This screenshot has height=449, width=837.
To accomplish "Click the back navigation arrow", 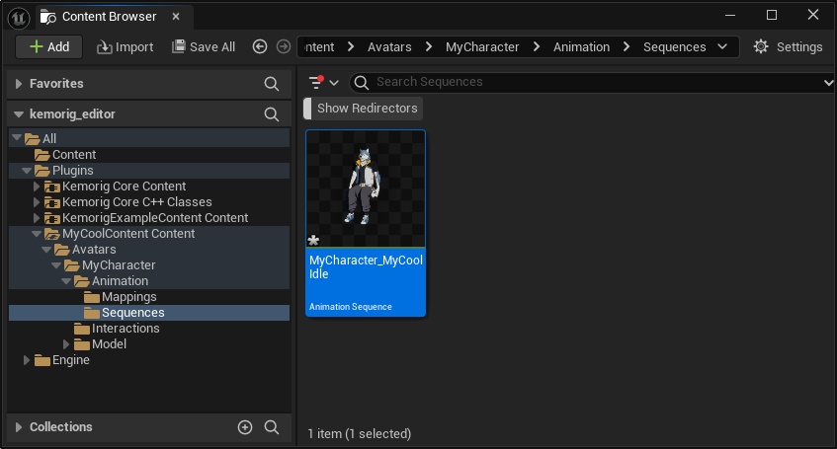I will 260,46.
